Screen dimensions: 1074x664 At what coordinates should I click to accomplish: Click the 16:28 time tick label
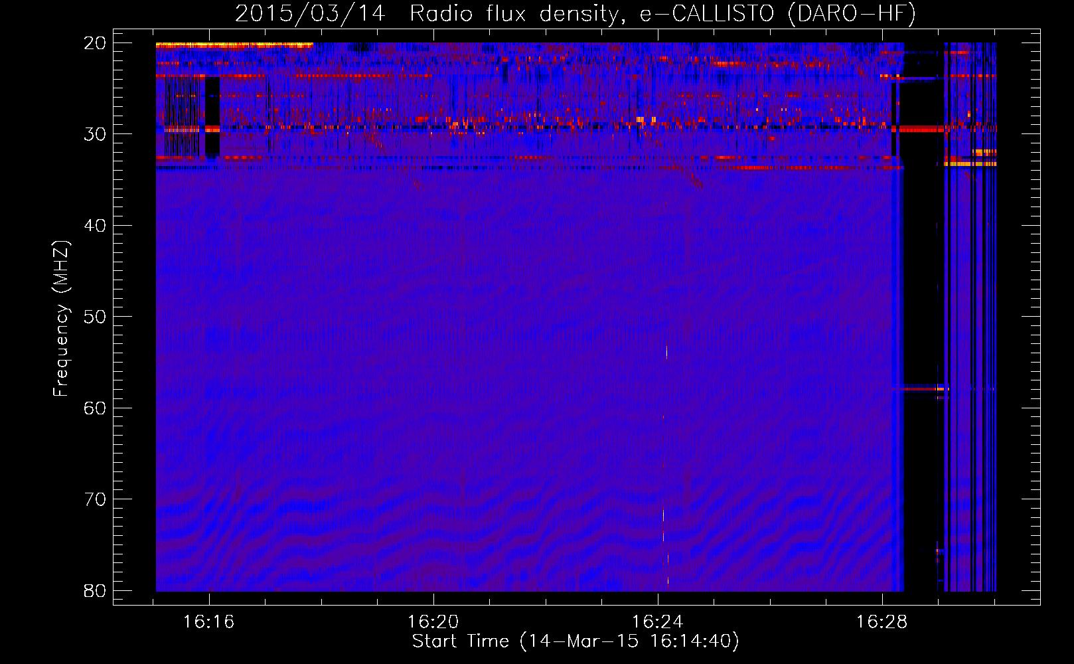pyautogui.click(x=882, y=622)
